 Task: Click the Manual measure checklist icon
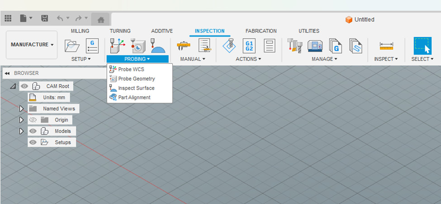(x=205, y=45)
